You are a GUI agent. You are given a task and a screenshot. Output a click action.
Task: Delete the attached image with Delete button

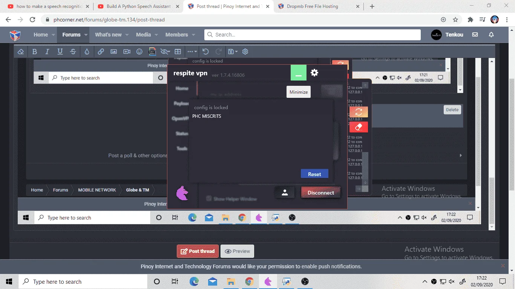452,110
